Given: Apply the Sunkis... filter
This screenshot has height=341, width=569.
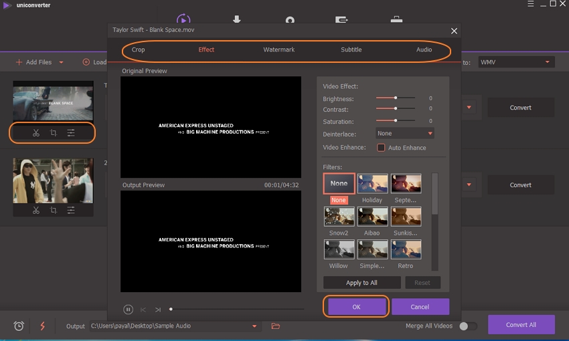Looking at the screenshot, I should (x=406, y=217).
